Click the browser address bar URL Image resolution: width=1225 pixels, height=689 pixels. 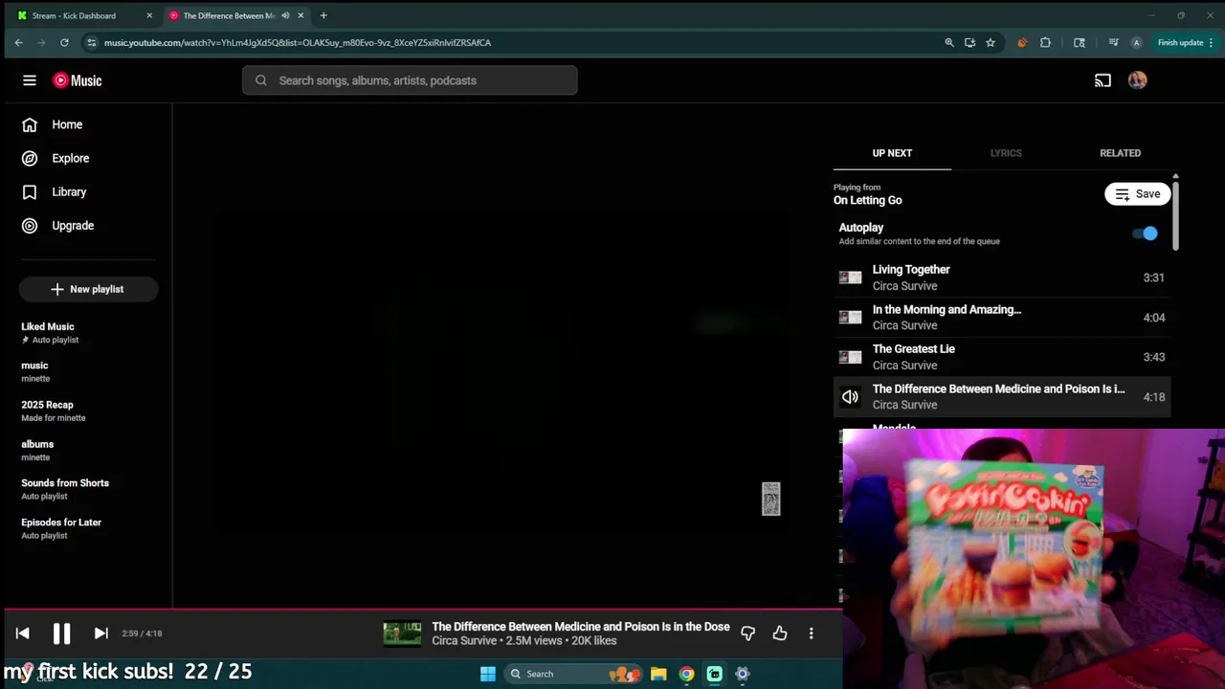(x=297, y=42)
